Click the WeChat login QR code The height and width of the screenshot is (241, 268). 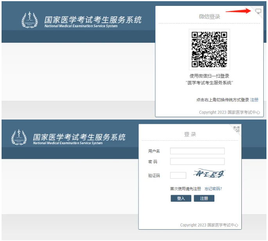tap(209, 49)
